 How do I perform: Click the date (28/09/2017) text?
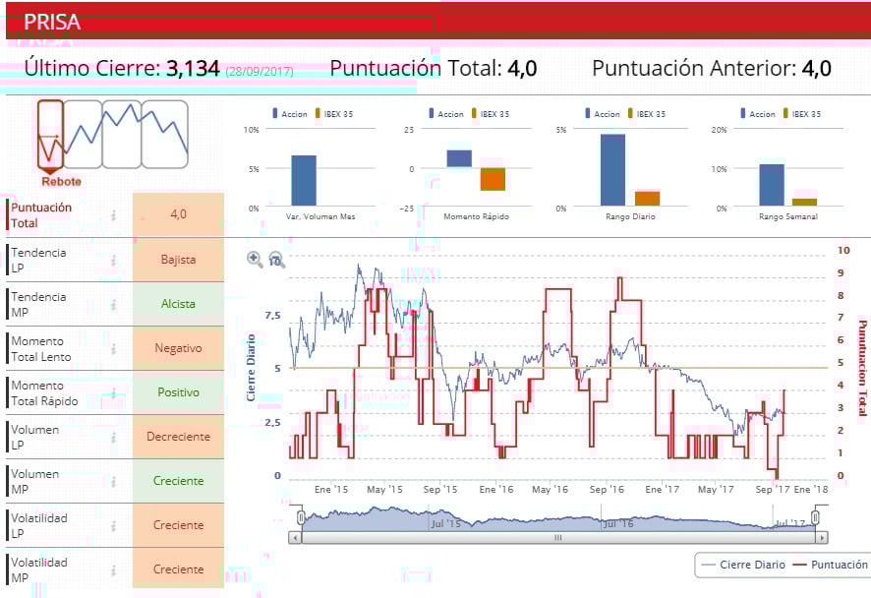point(260,71)
